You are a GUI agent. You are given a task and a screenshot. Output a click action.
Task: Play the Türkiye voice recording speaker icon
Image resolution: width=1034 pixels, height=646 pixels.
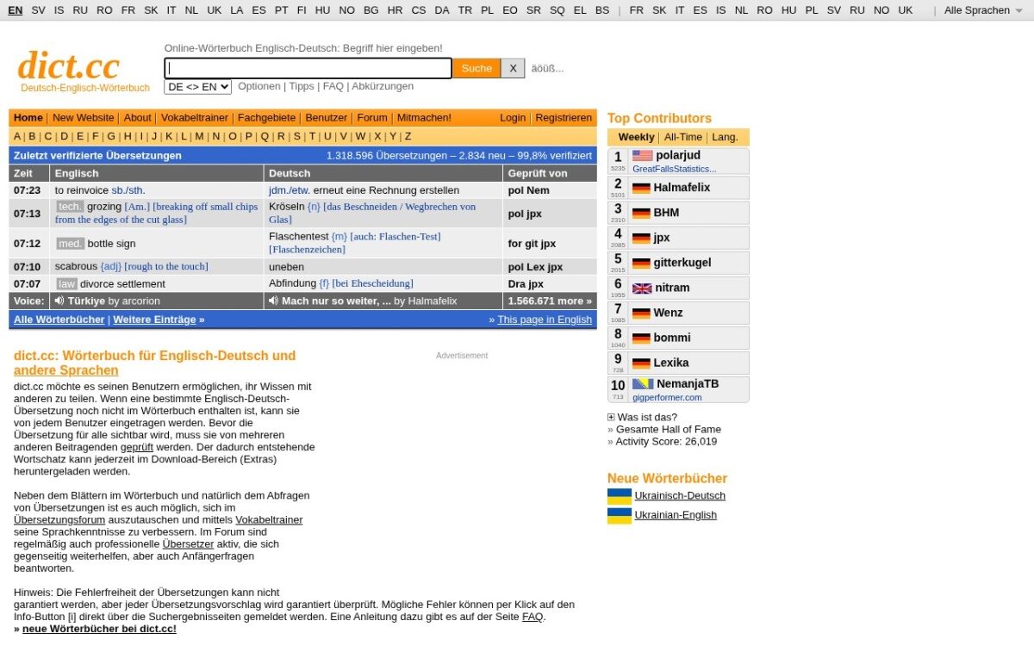59,301
